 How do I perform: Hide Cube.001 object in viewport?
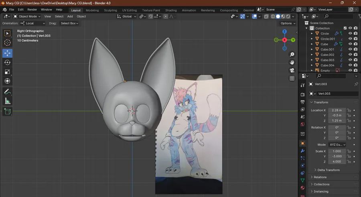click(x=350, y=49)
